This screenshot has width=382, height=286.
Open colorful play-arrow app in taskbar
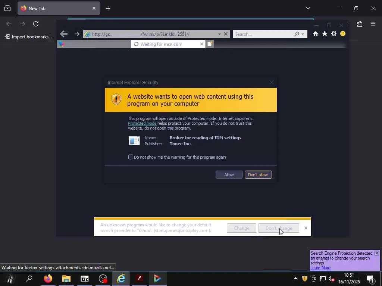coord(157,279)
